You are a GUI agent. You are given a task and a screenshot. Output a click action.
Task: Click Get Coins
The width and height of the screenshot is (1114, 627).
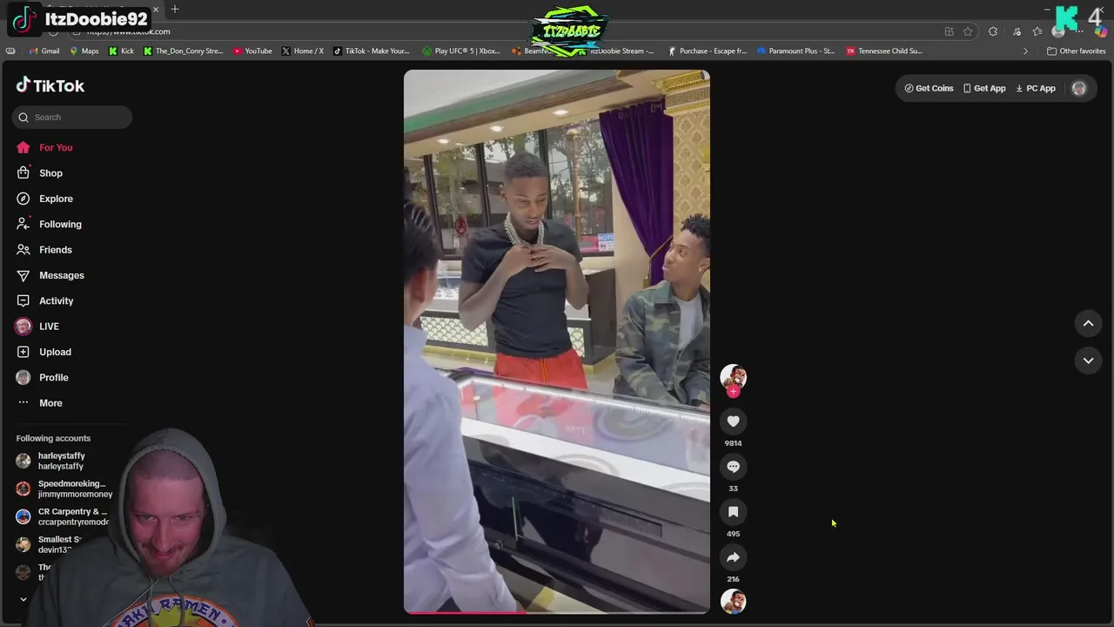[x=929, y=88]
